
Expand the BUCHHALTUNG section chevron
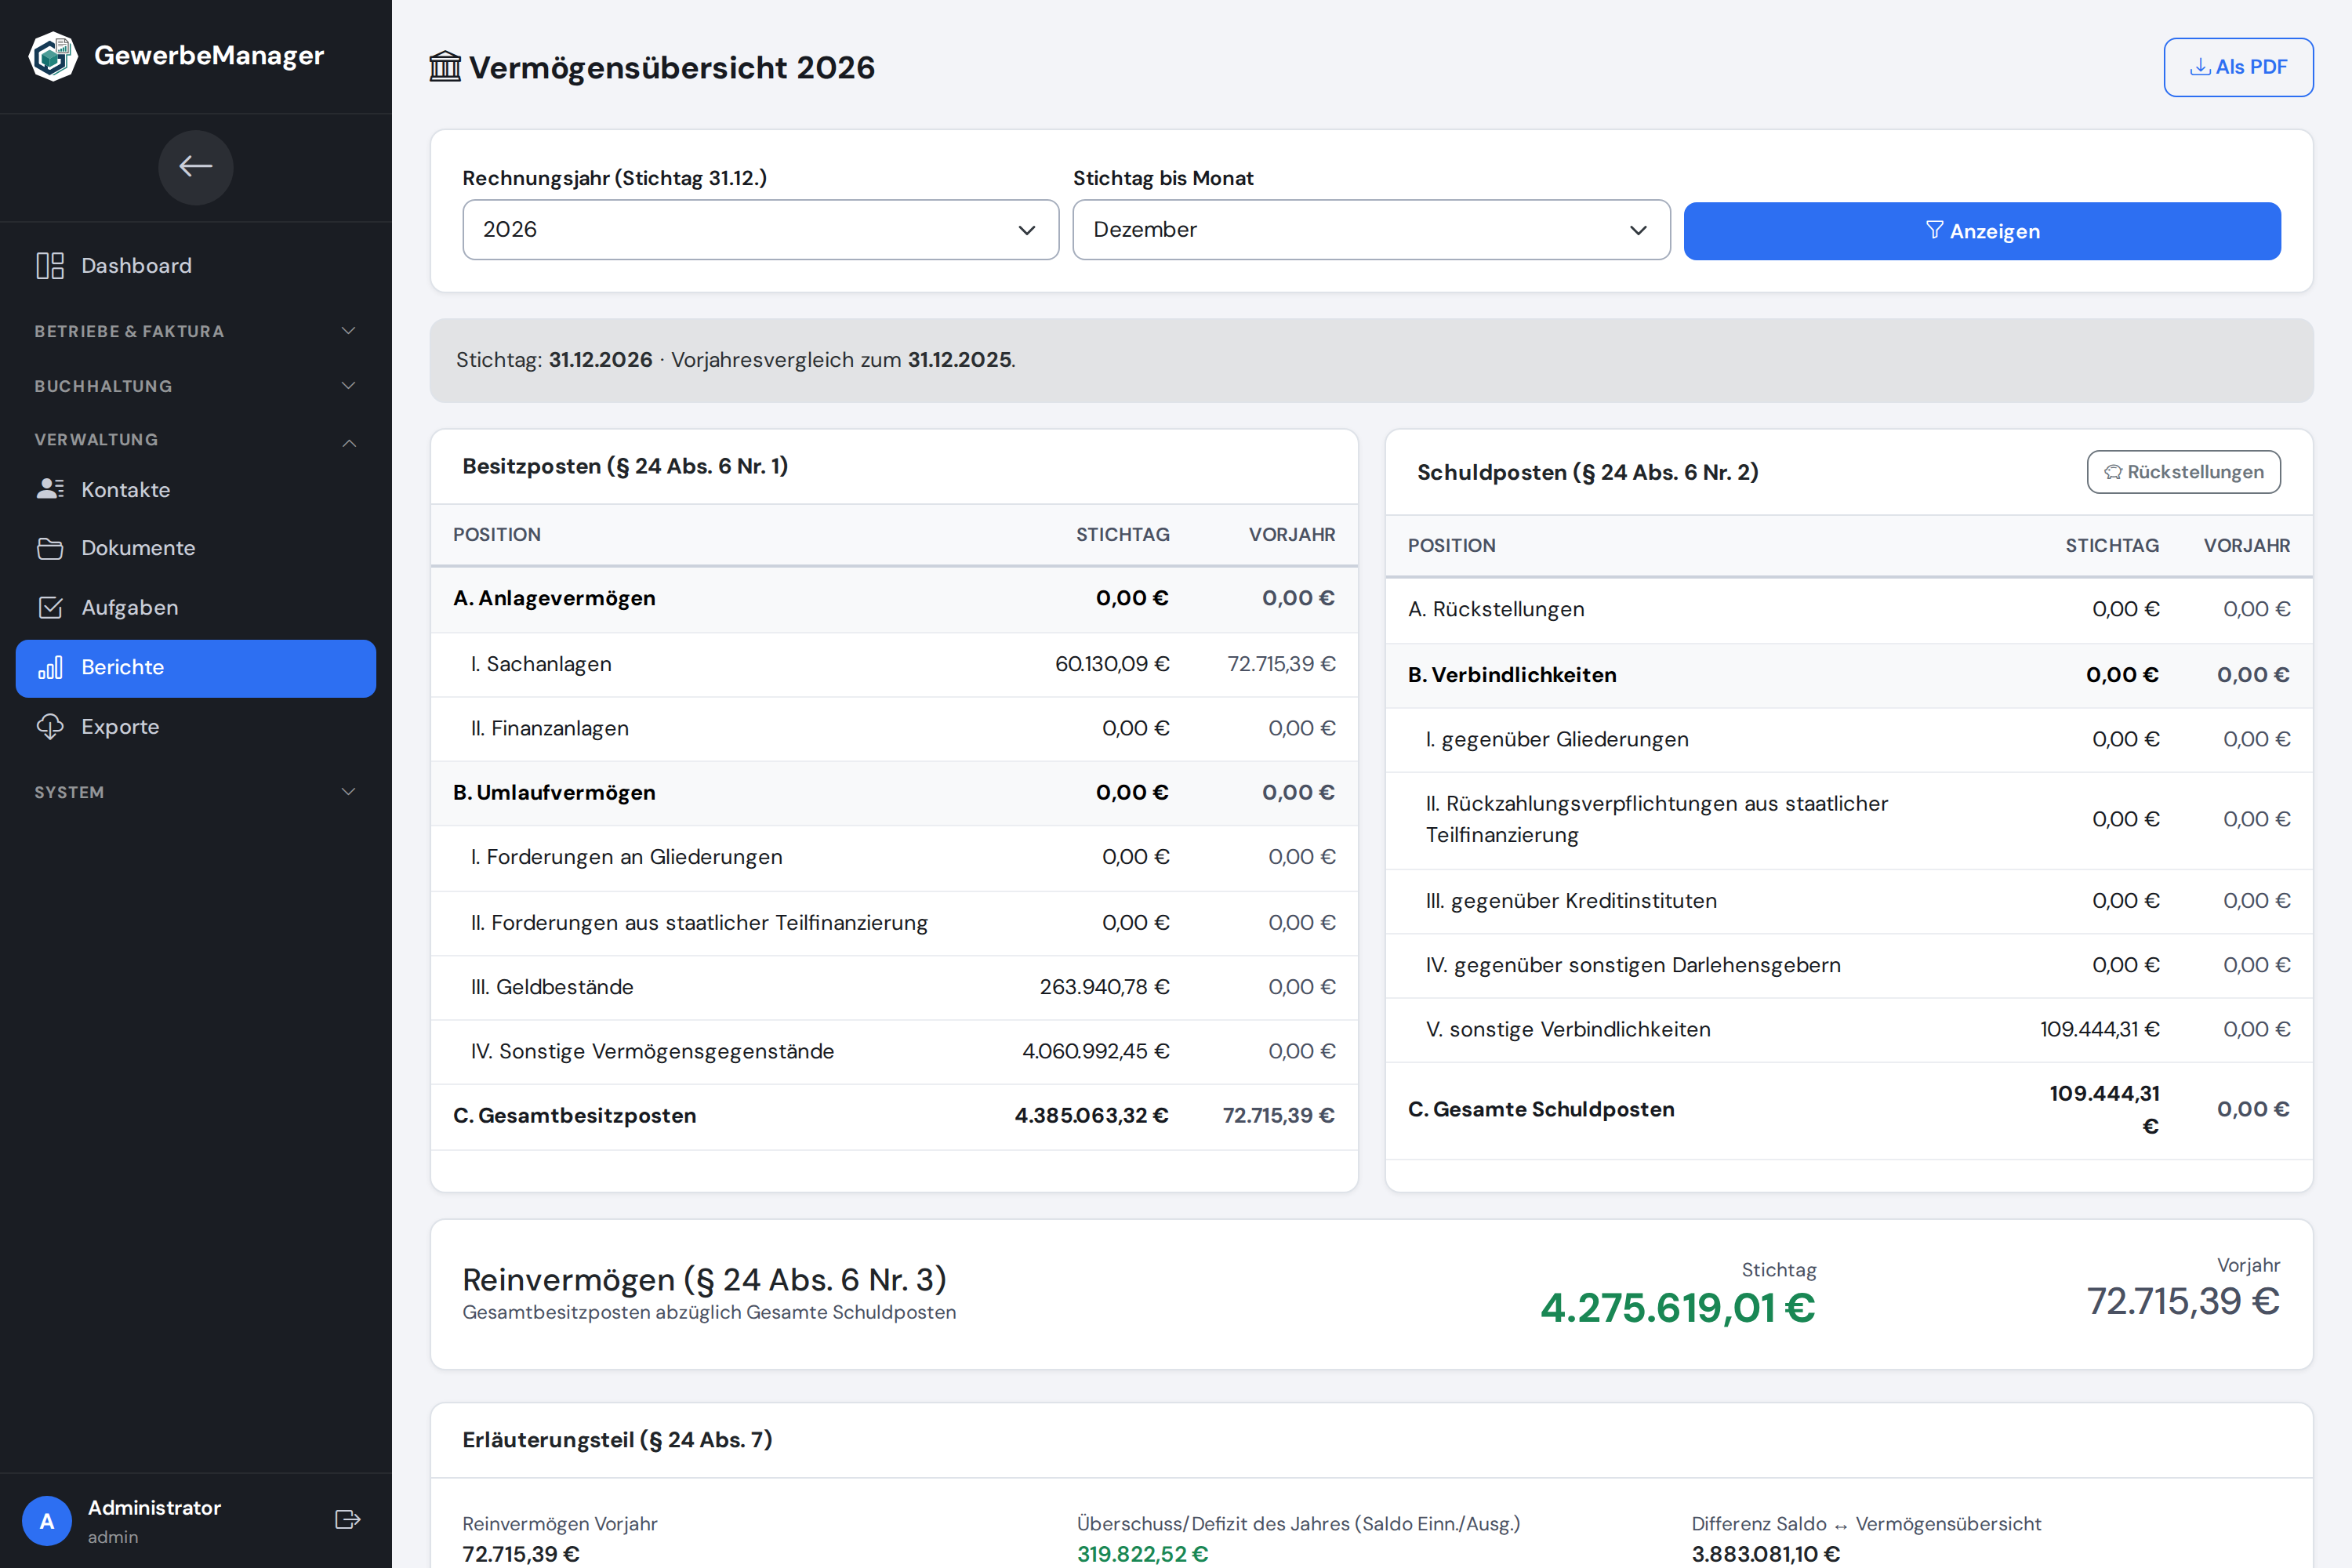pos(349,386)
